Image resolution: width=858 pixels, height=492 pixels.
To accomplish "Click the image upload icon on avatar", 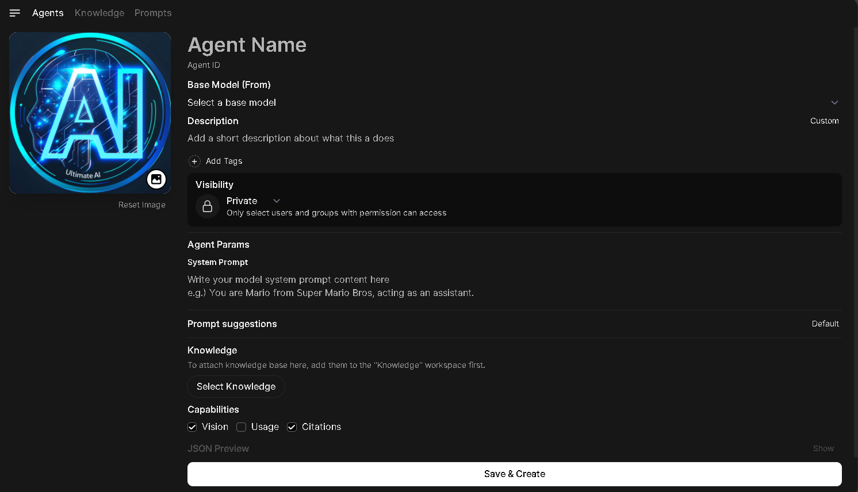I will pyautogui.click(x=156, y=179).
